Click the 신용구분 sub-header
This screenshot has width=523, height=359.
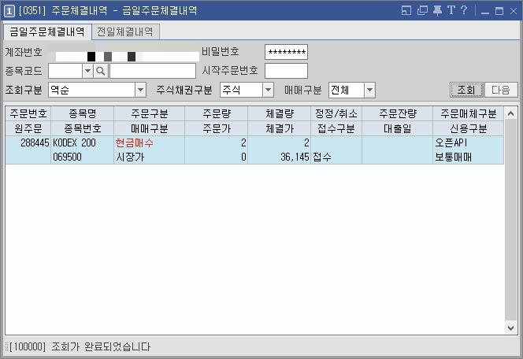click(x=469, y=128)
